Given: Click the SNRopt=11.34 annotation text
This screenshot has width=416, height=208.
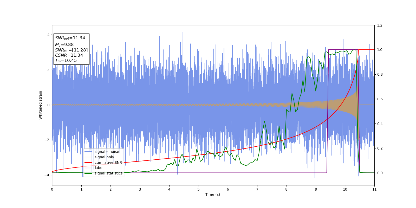Looking at the screenshot, I should [70, 38].
